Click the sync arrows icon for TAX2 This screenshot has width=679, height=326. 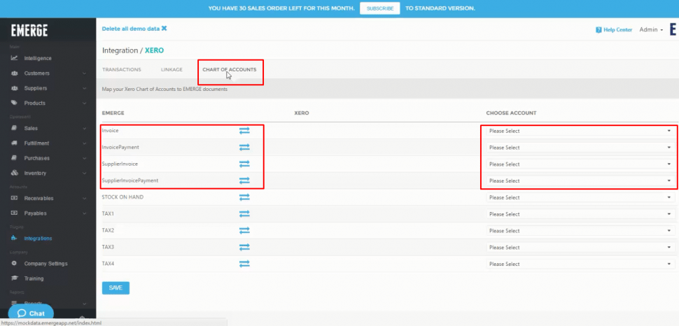coord(245,231)
